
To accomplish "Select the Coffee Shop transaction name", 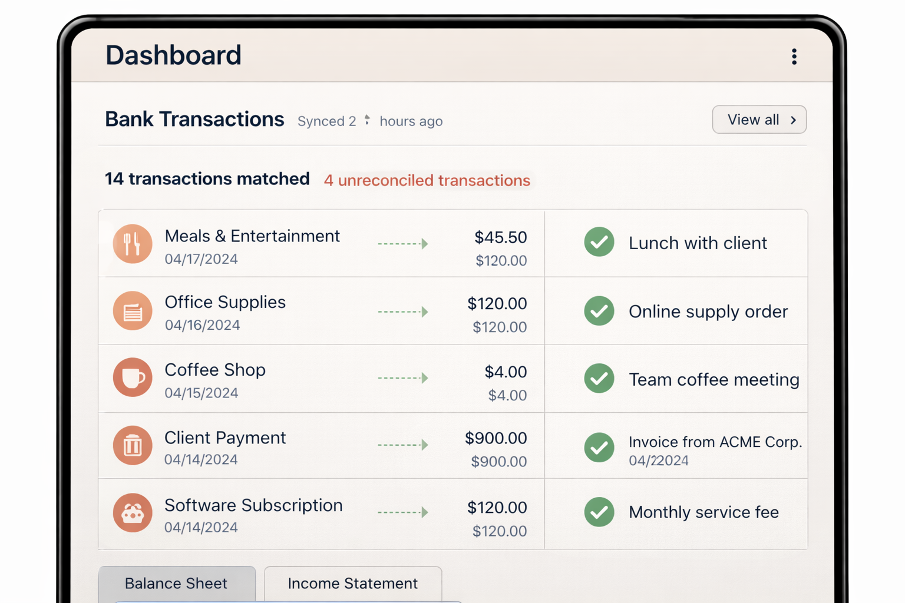I will click(x=215, y=370).
